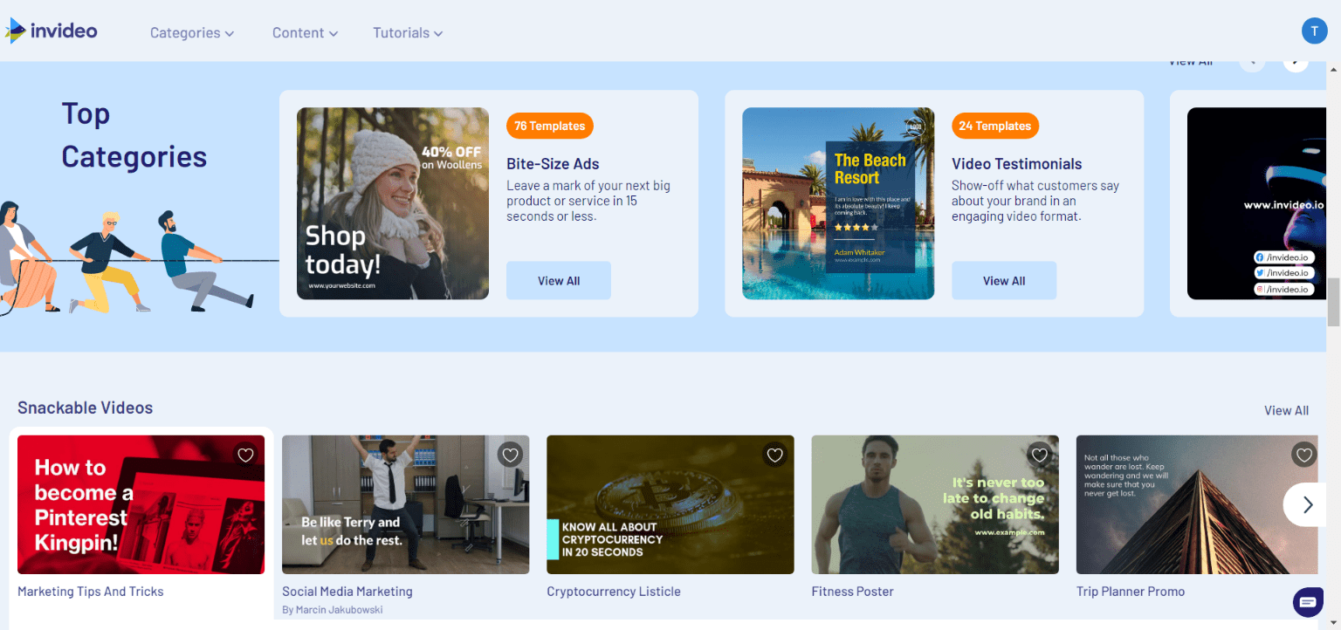Screen dimensions: 1341x630
Task: Open the Beach Resort testimonial thumbnail
Action: tap(838, 203)
